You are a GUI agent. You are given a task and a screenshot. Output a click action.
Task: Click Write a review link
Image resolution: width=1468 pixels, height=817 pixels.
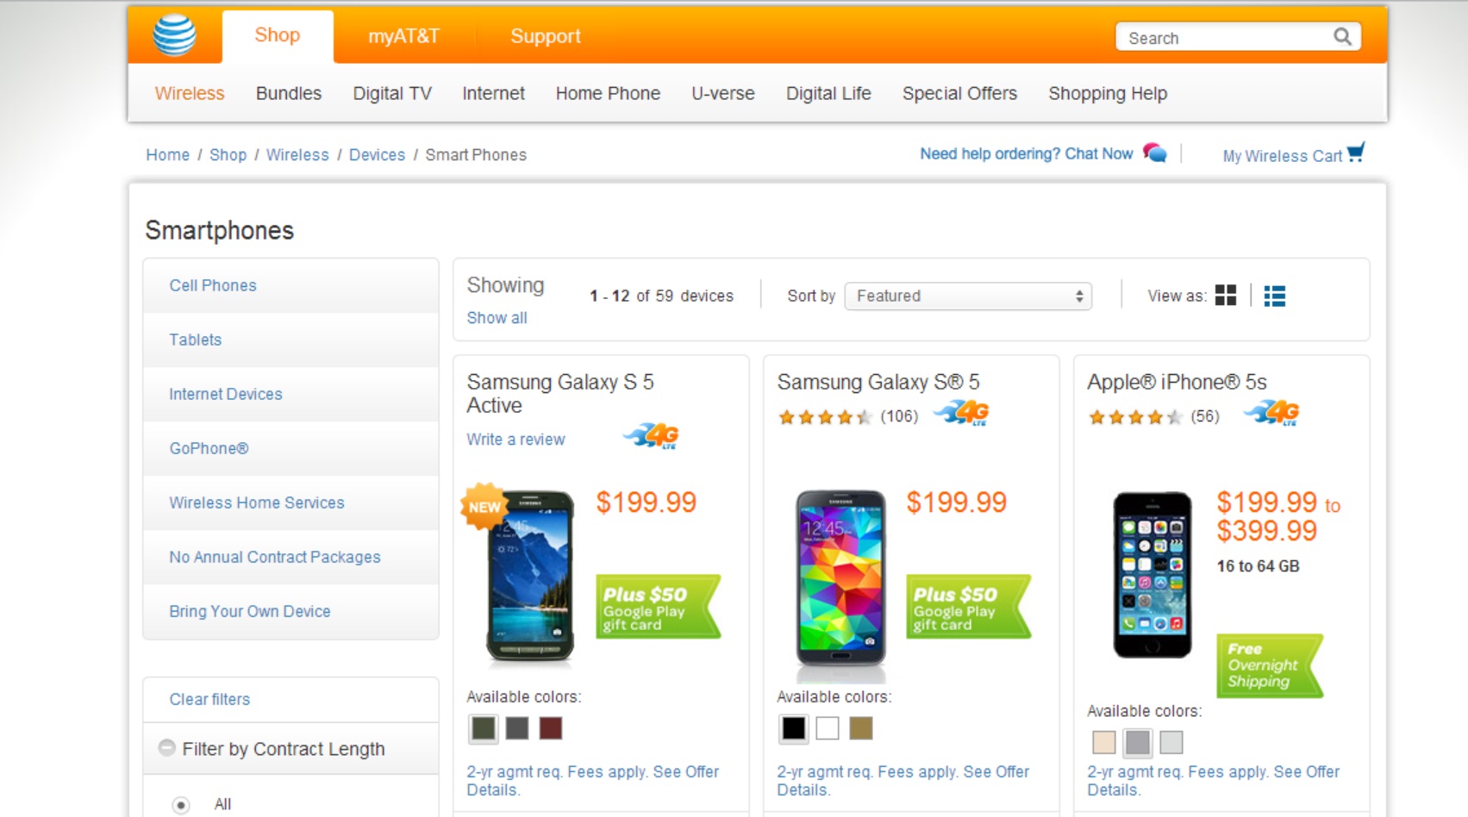(515, 440)
